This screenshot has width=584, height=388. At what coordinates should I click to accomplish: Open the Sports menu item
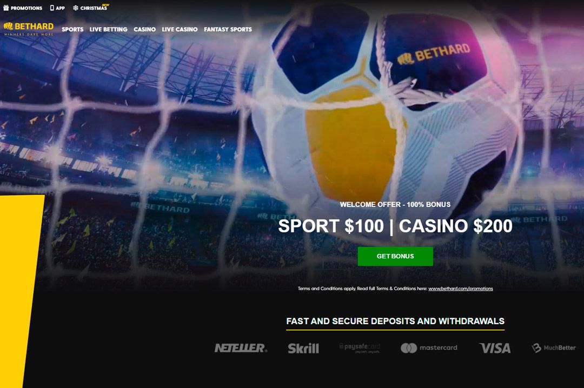tap(72, 29)
